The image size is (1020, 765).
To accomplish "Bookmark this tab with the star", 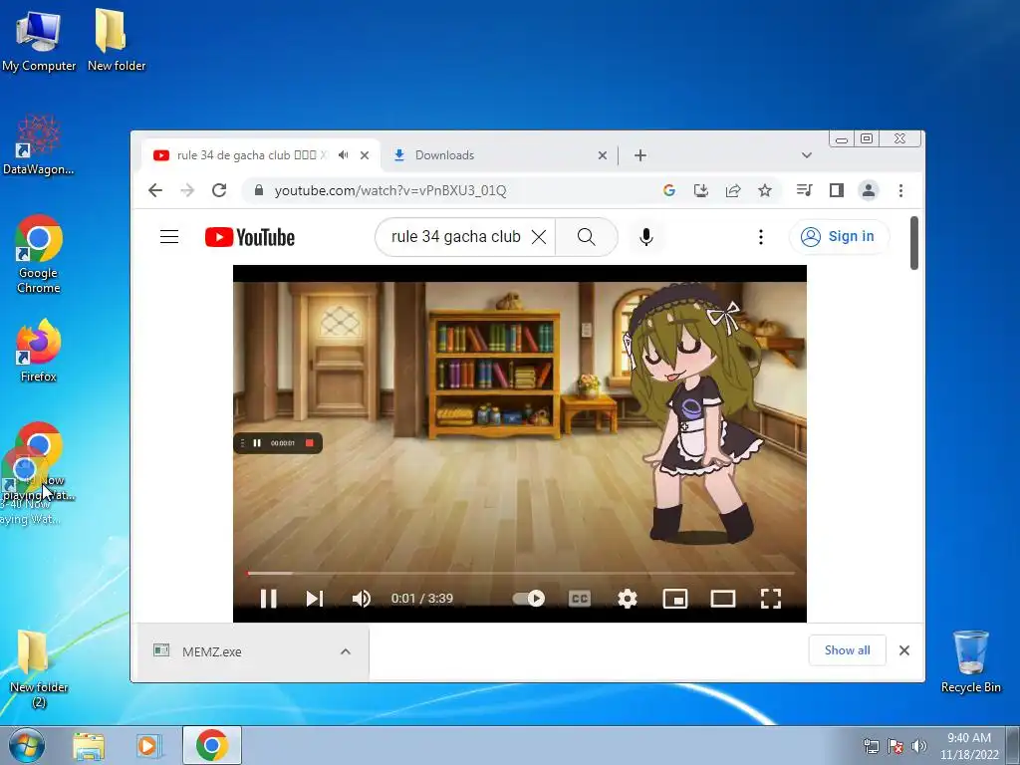I will point(765,190).
